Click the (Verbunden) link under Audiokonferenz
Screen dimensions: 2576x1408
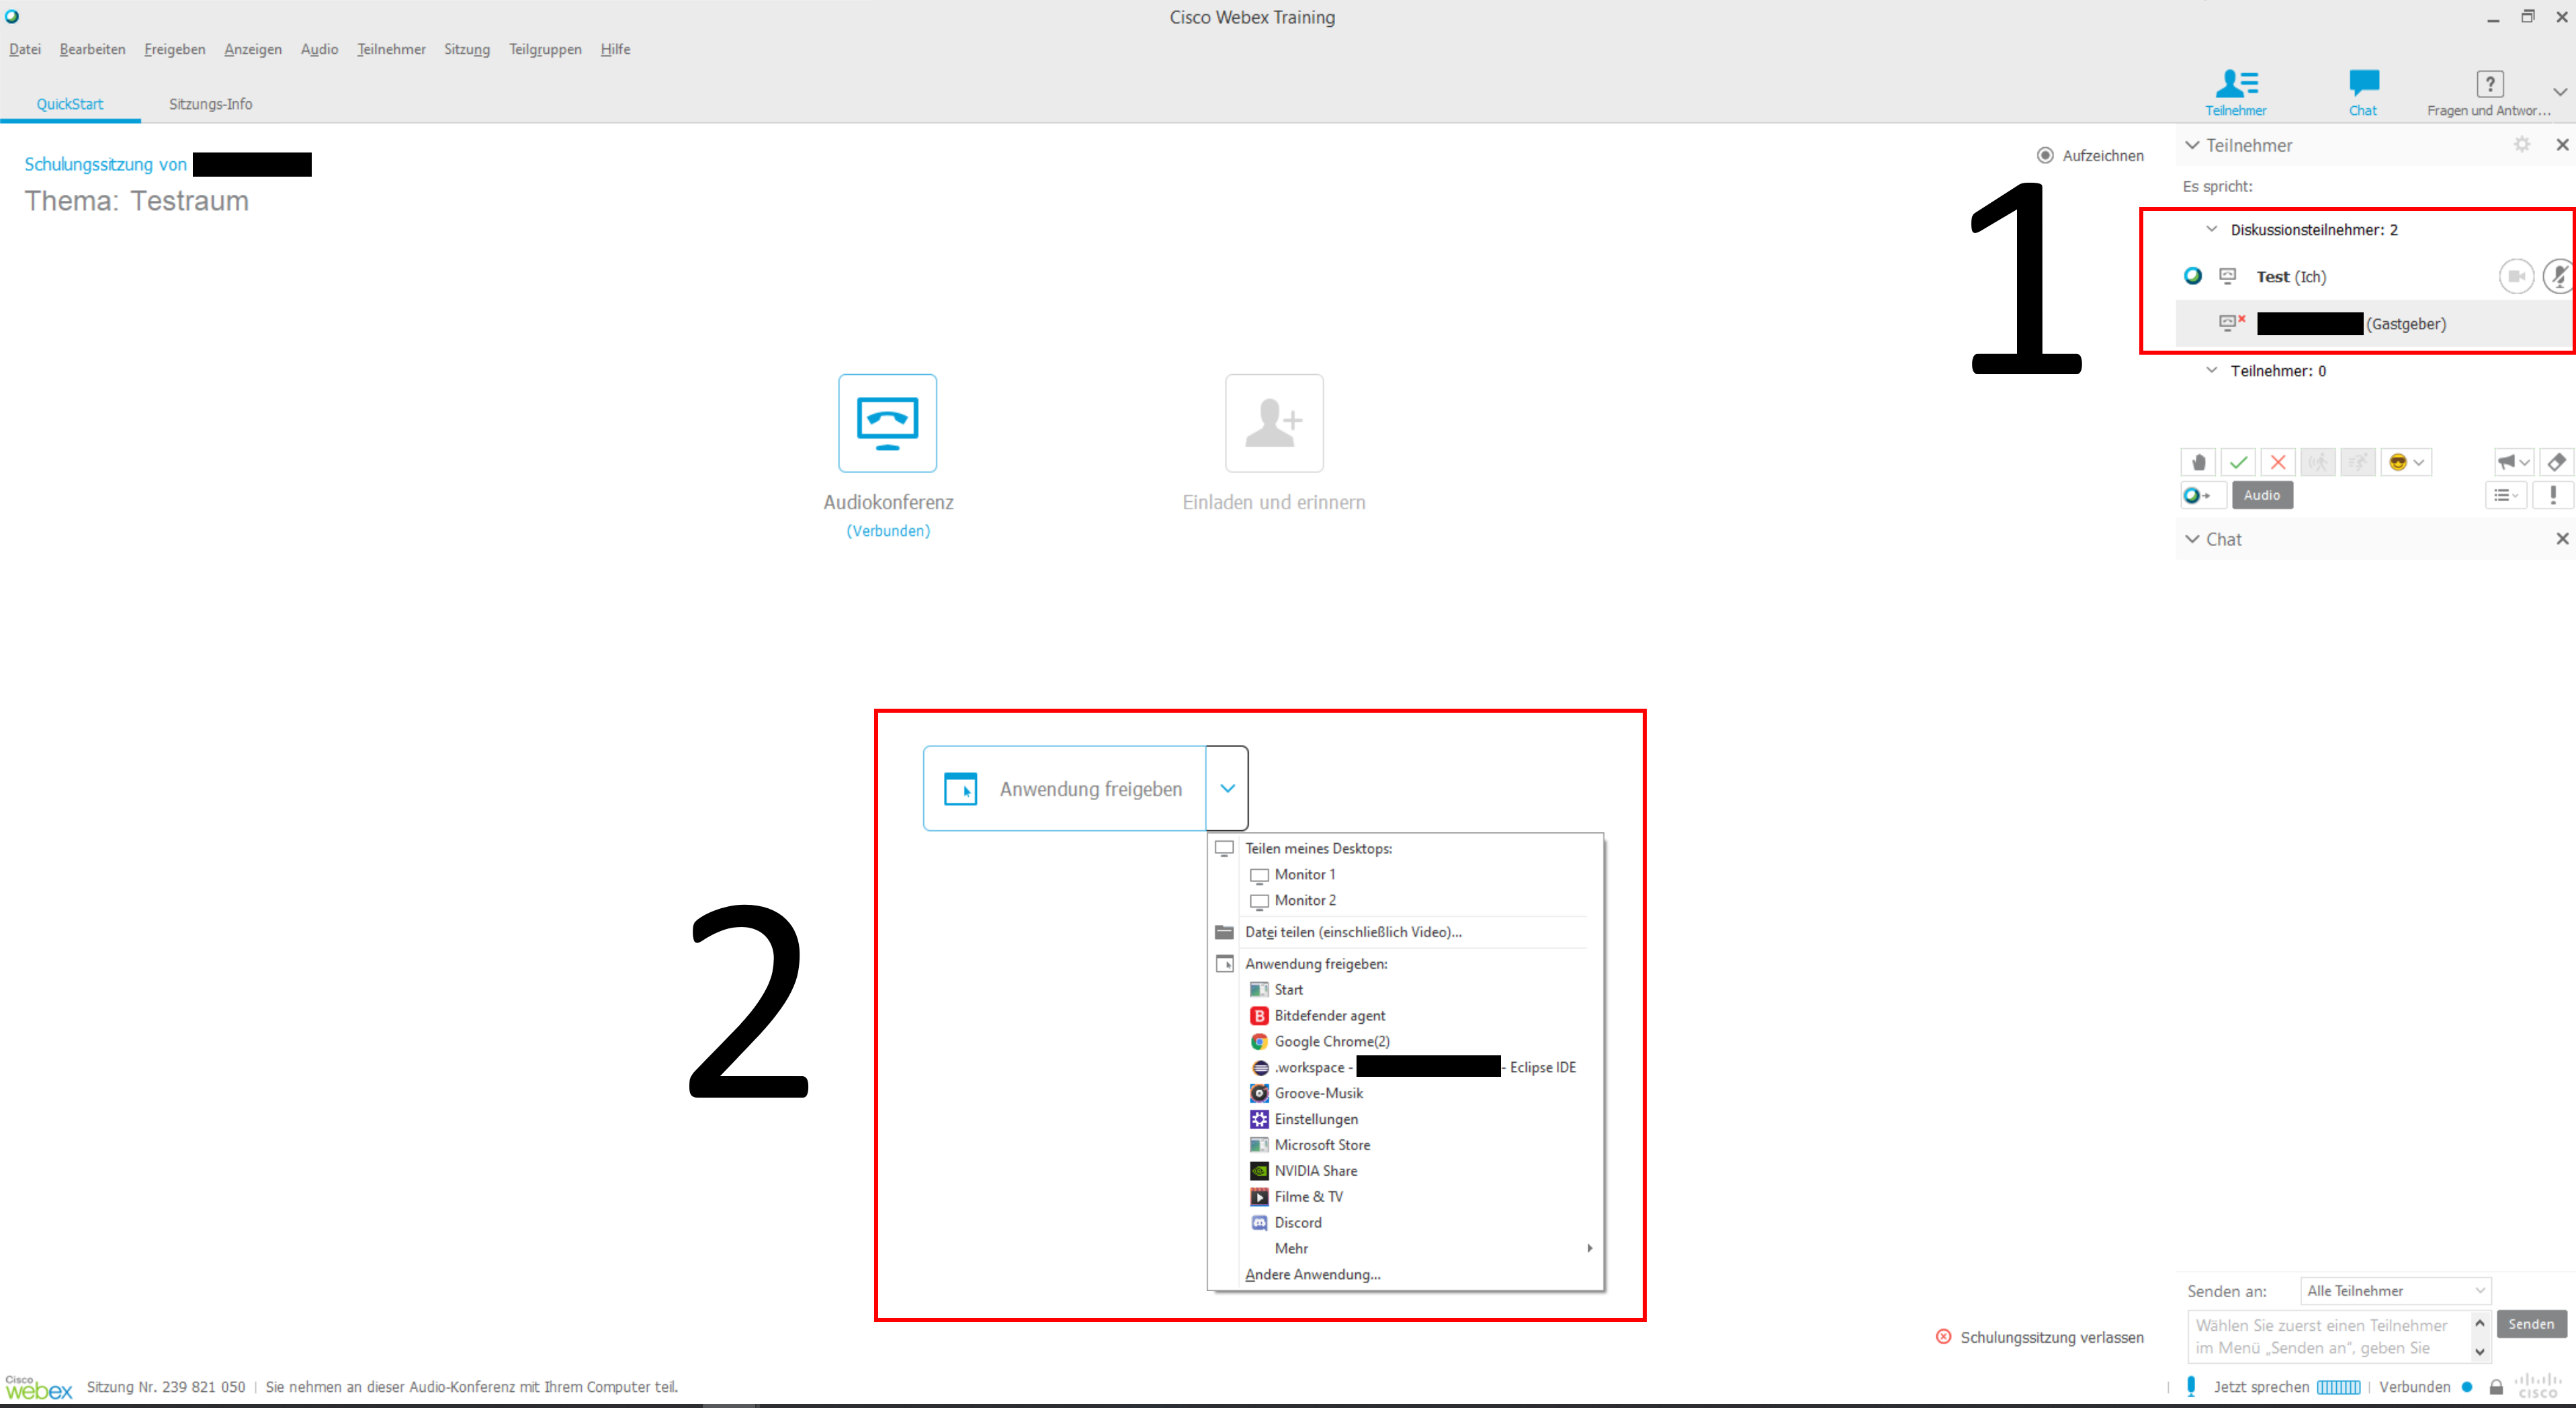(888, 531)
